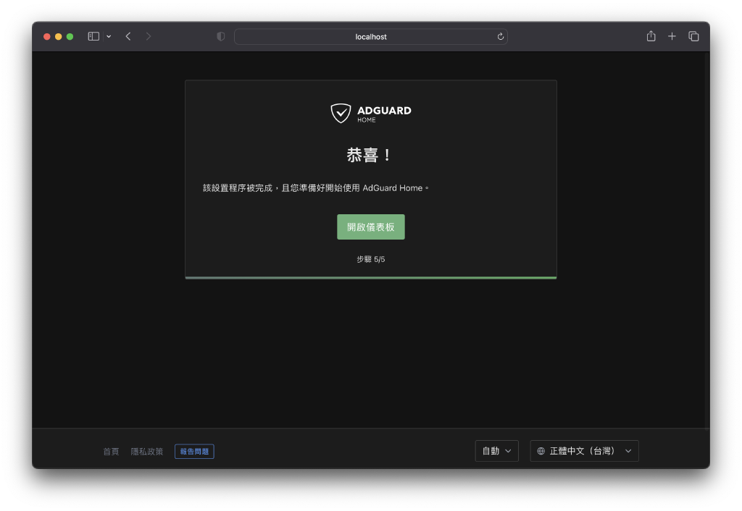The image size is (742, 511).
Task: Click the localhost address bar
Action: (x=370, y=36)
